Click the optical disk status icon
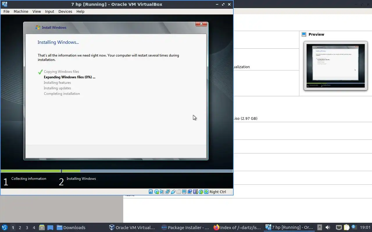Image resolution: width=372 pixels, height=232 pixels. (156, 192)
